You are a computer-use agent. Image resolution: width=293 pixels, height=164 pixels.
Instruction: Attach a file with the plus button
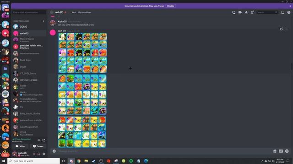(x=54, y=151)
